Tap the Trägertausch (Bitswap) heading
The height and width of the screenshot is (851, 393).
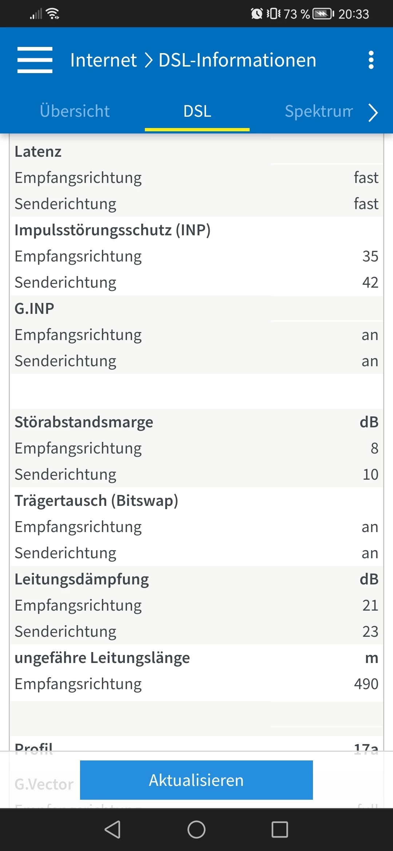[x=96, y=500]
